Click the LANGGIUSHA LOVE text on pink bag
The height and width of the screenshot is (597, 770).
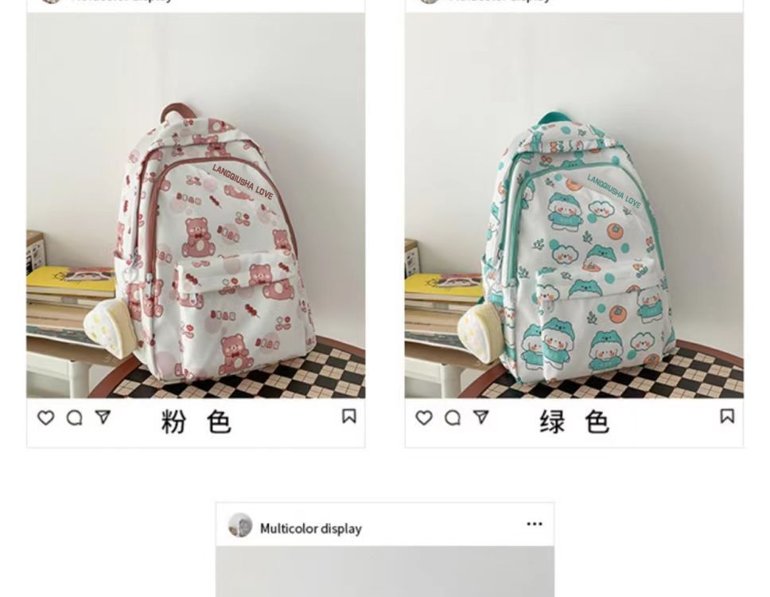click(x=243, y=182)
